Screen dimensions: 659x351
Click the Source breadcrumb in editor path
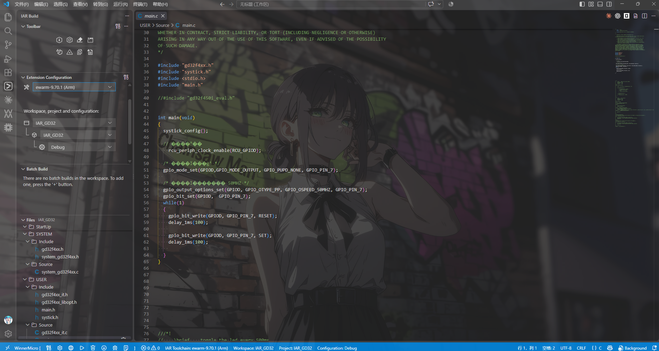click(162, 25)
